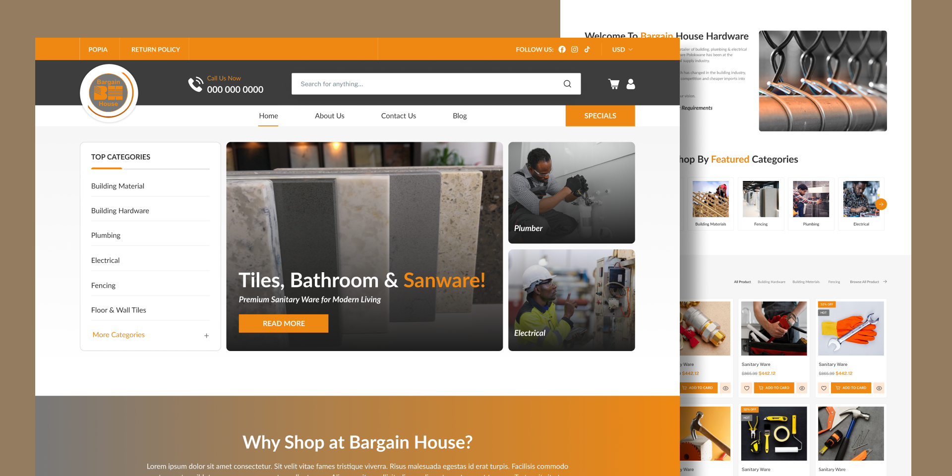
Task: Open the Electrical featured category card
Action: coord(861,204)
